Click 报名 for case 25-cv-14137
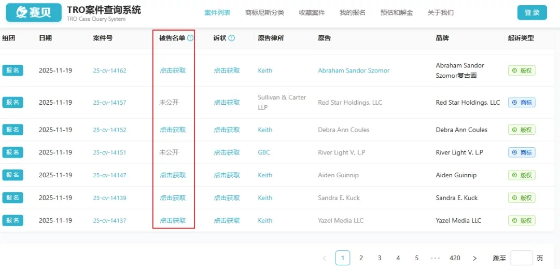Screen dimensions: 560x269 (13, 220)
